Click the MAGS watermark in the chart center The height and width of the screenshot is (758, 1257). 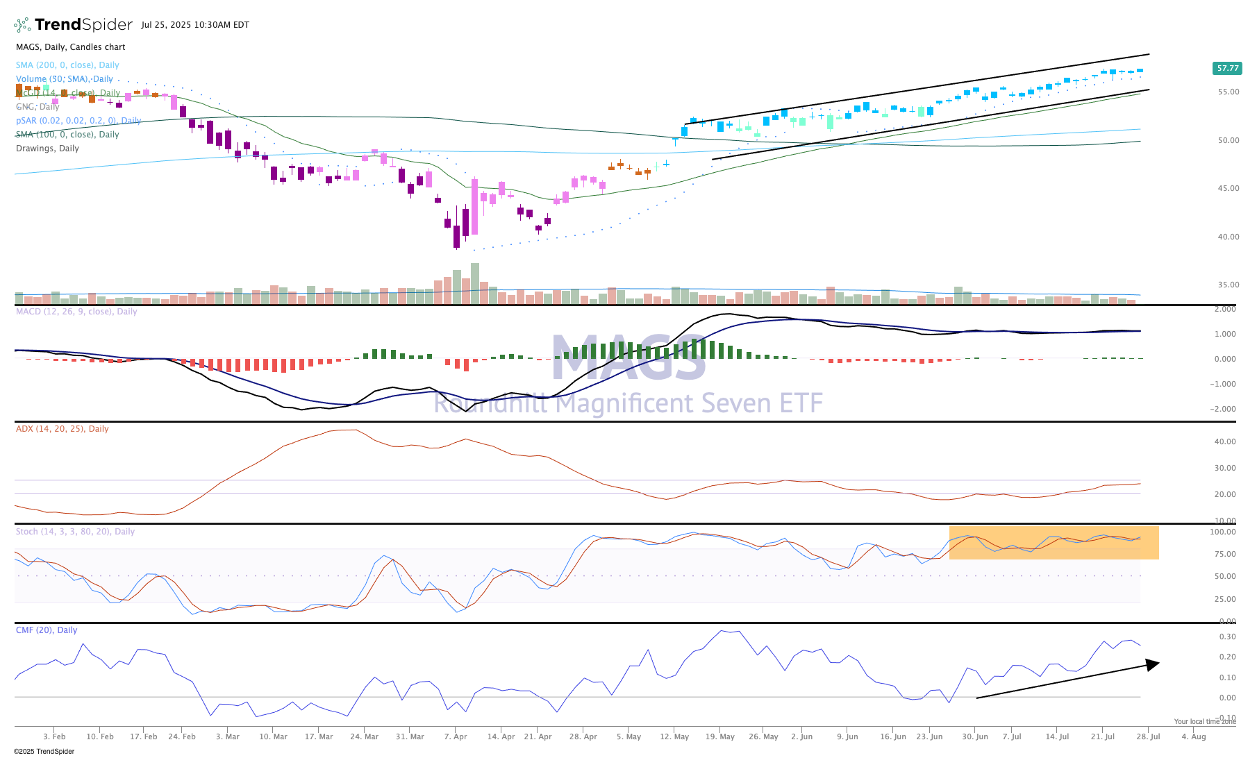pos(628,358)
